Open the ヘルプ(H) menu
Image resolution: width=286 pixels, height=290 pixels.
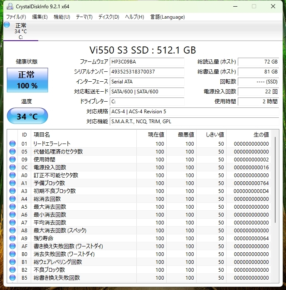(135, 17)
